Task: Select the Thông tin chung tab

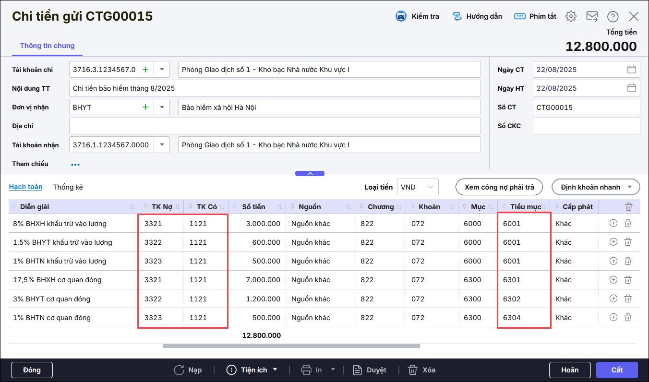Action: 47,46
